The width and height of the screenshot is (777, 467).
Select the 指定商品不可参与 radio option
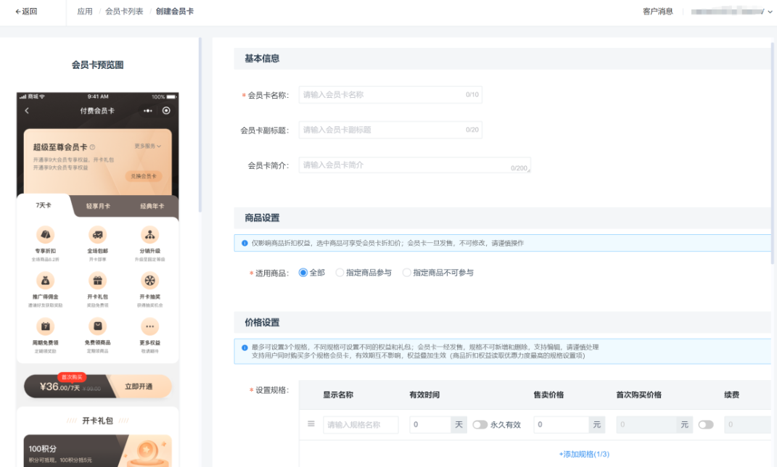[406, 273]
